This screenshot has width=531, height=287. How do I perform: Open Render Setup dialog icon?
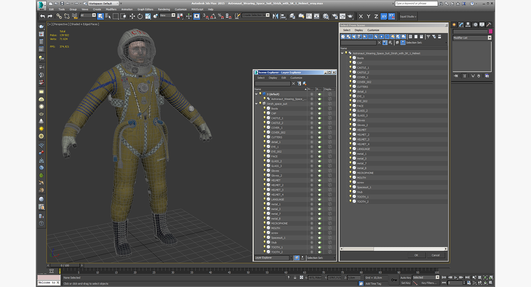335,16
